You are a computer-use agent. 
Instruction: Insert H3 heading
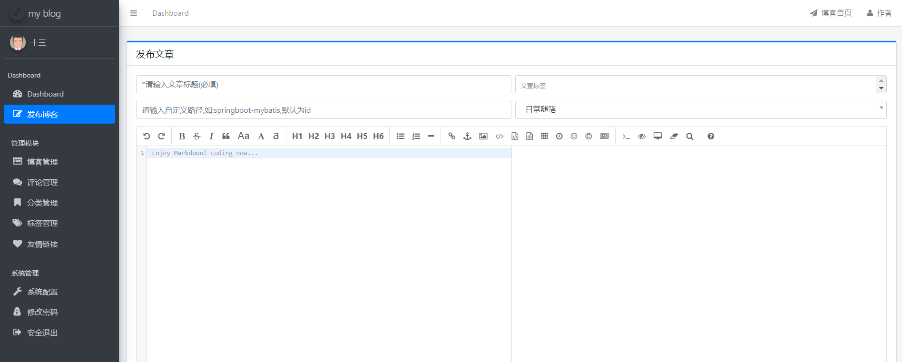point(330,136)
